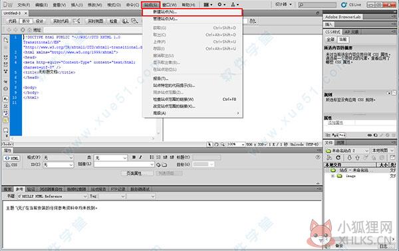
Task: Click the help question mark in Properties panel
Action: tap(318, 157)
